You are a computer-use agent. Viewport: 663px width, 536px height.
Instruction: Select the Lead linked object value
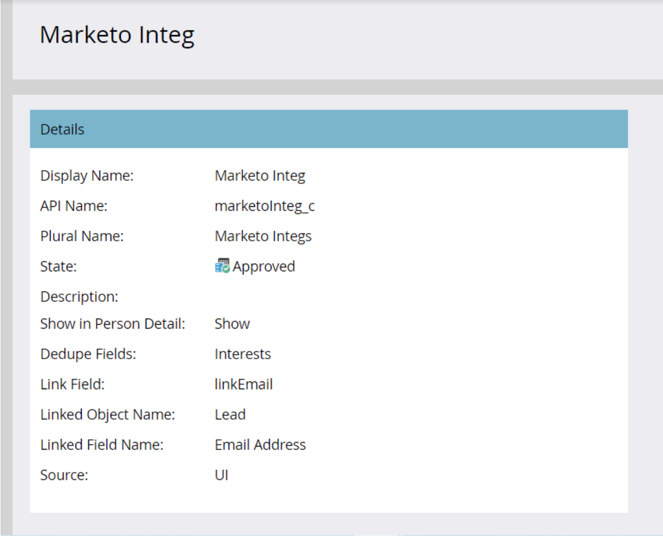(x=230, y=415)
